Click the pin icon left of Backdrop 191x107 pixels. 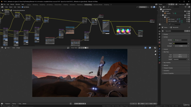(x=137, y=7)
